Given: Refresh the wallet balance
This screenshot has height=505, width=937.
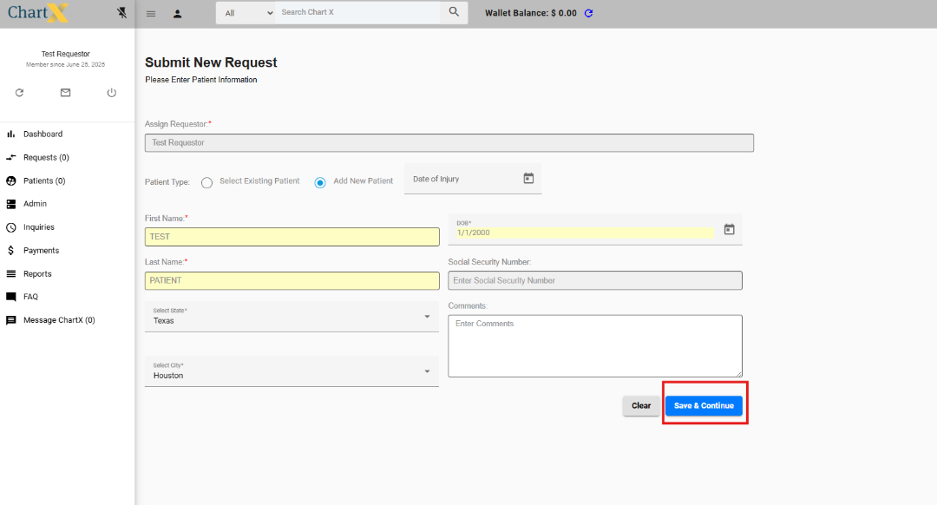Looking at the screenshot, I should [589, 13].
